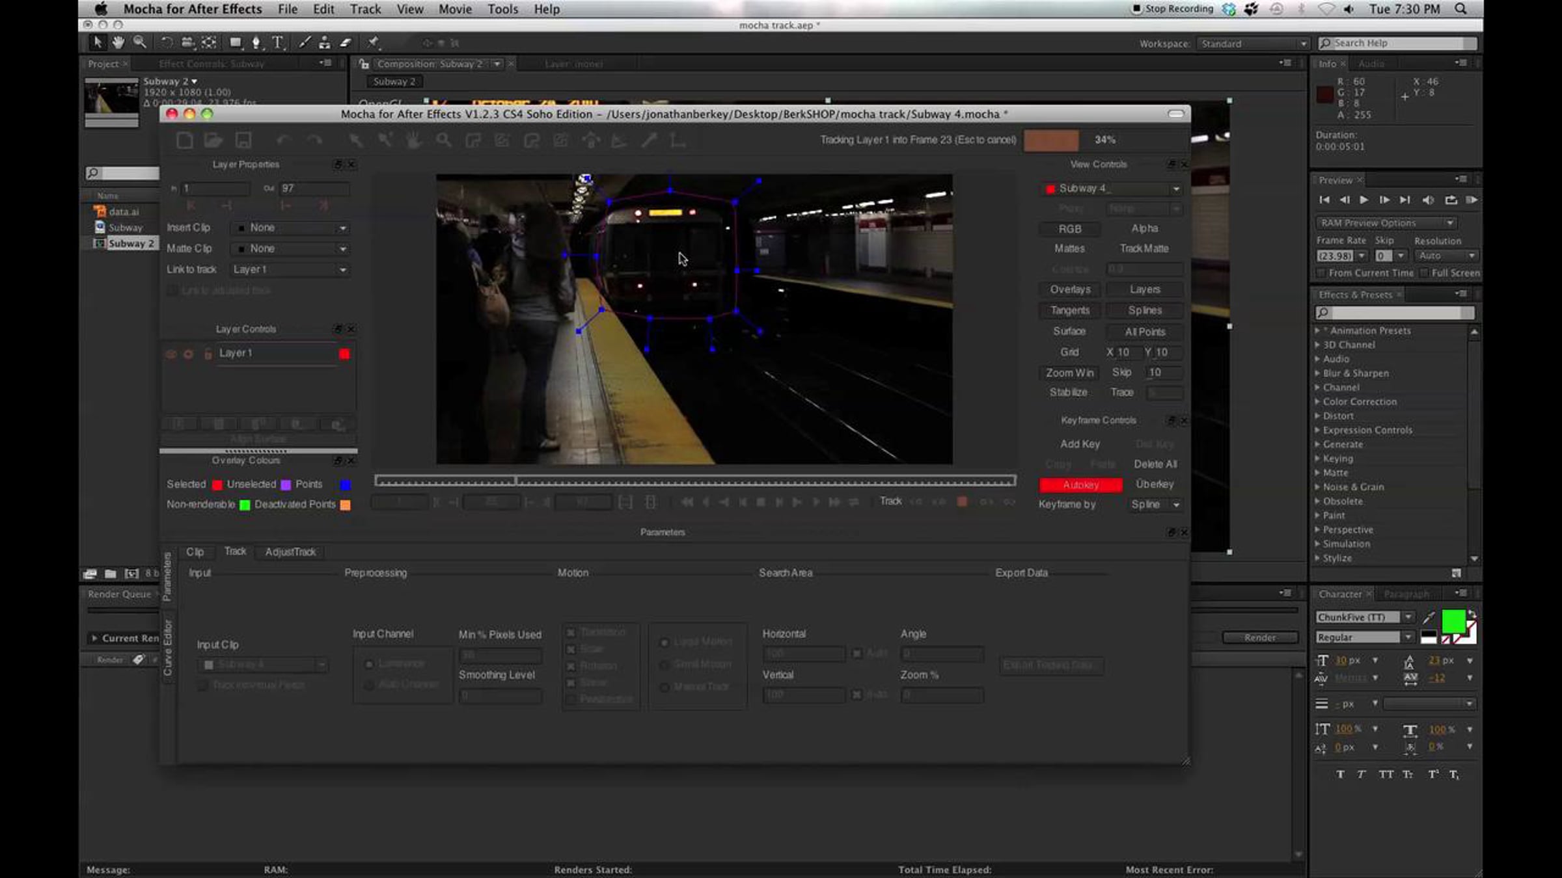Image resolution: width=1562 pixels, height=878 pixels.
Task: Jump to first frame in Preview panel
Action: (x=1324, y=200)
